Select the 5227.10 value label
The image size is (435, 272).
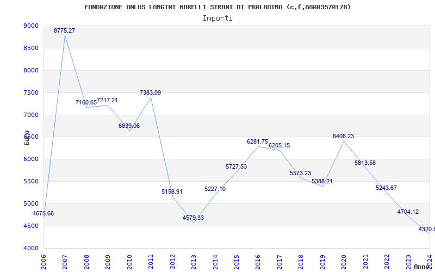(x=215, y=189)
